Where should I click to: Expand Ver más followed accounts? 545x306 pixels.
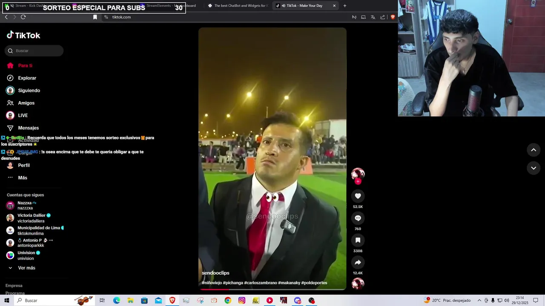(26, 268)
